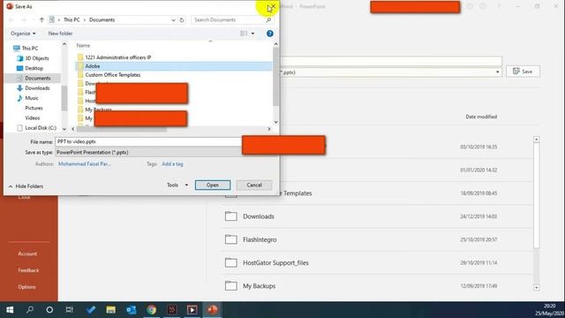The height and width of the screenshot is (318, 565).
Task: Open HostGator Support_files in backstage list
Action: [x=377, y=263]
